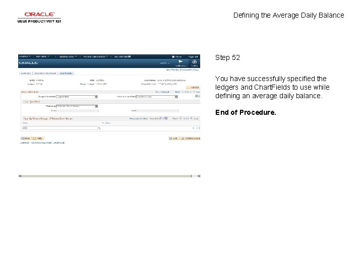
Task: Open the NavBar compass icon
Action: click(195, 62)
